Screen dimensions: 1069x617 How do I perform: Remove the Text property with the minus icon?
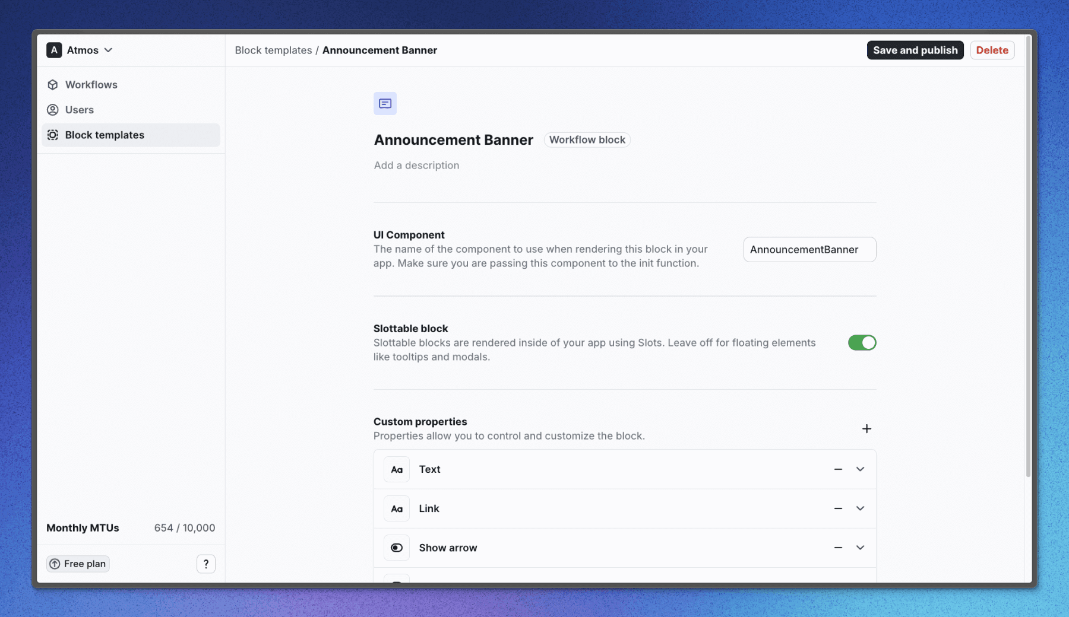tap(838, 469)
